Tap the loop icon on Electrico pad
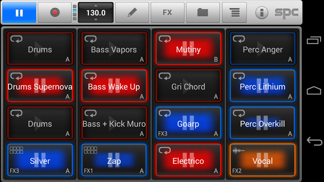This screenshot has height=182, width=324. pyautogui.click(x=165, y=150)
